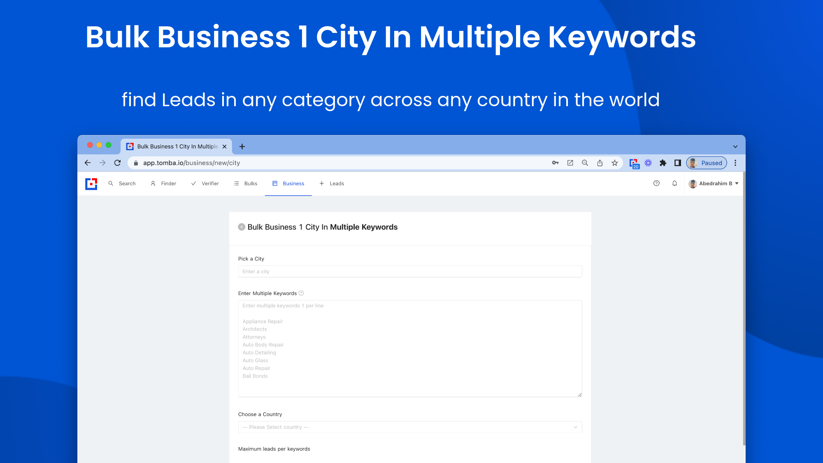The height and width of the screenshot is (463, 823).
Task: Click the browser forward arrow
Action: [x=102, y=163]
